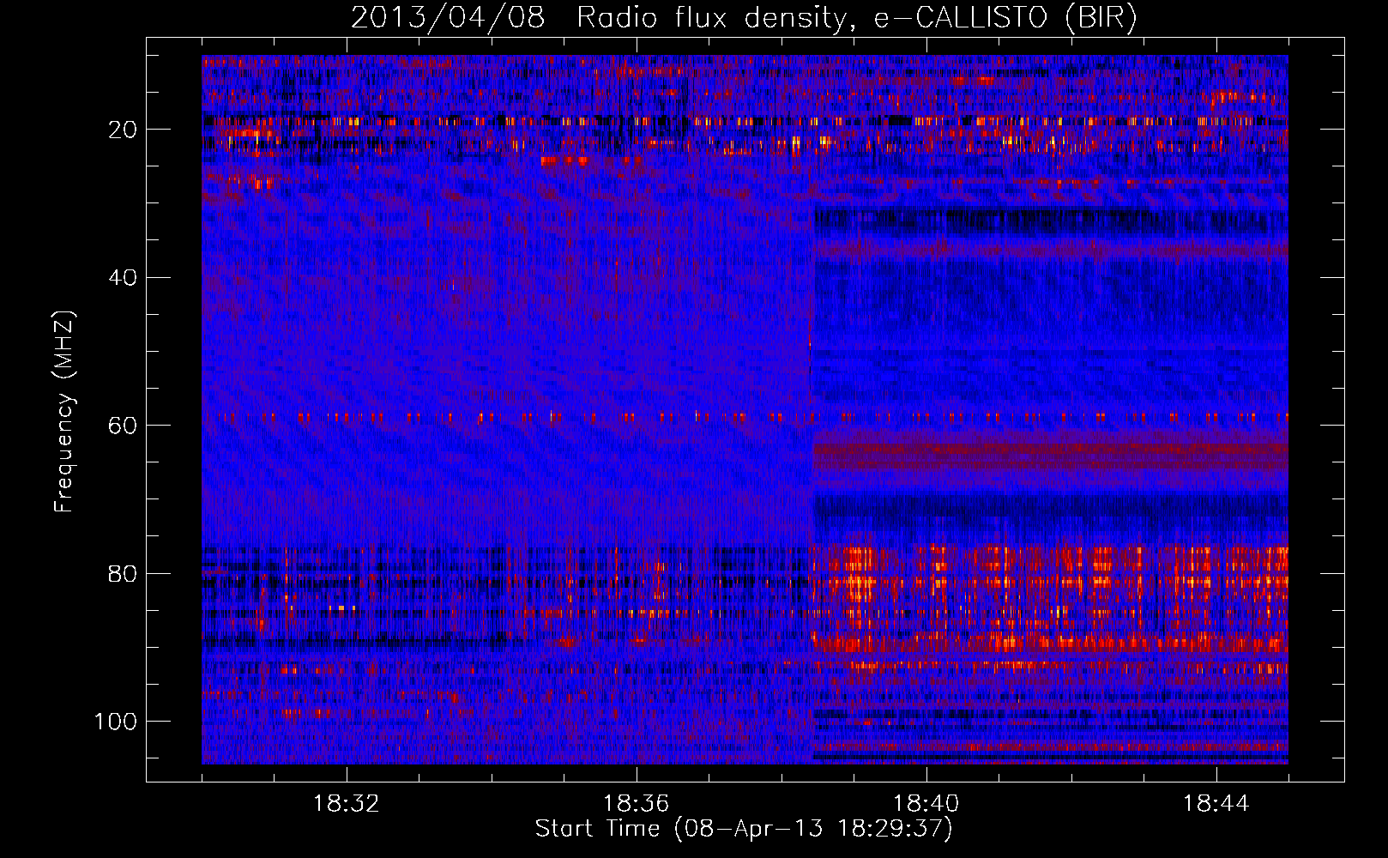Click the 80 MHz frequency tick label
Viewport: 1388px width, 858px height.
pyautogui.click(x=124, y=573)
